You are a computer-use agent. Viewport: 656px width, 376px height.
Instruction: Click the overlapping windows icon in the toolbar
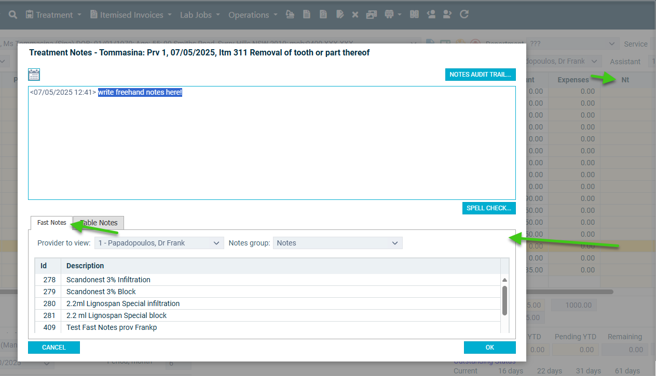point(371,15)
